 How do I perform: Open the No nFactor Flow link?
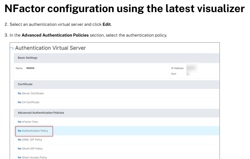coord(28,122)
